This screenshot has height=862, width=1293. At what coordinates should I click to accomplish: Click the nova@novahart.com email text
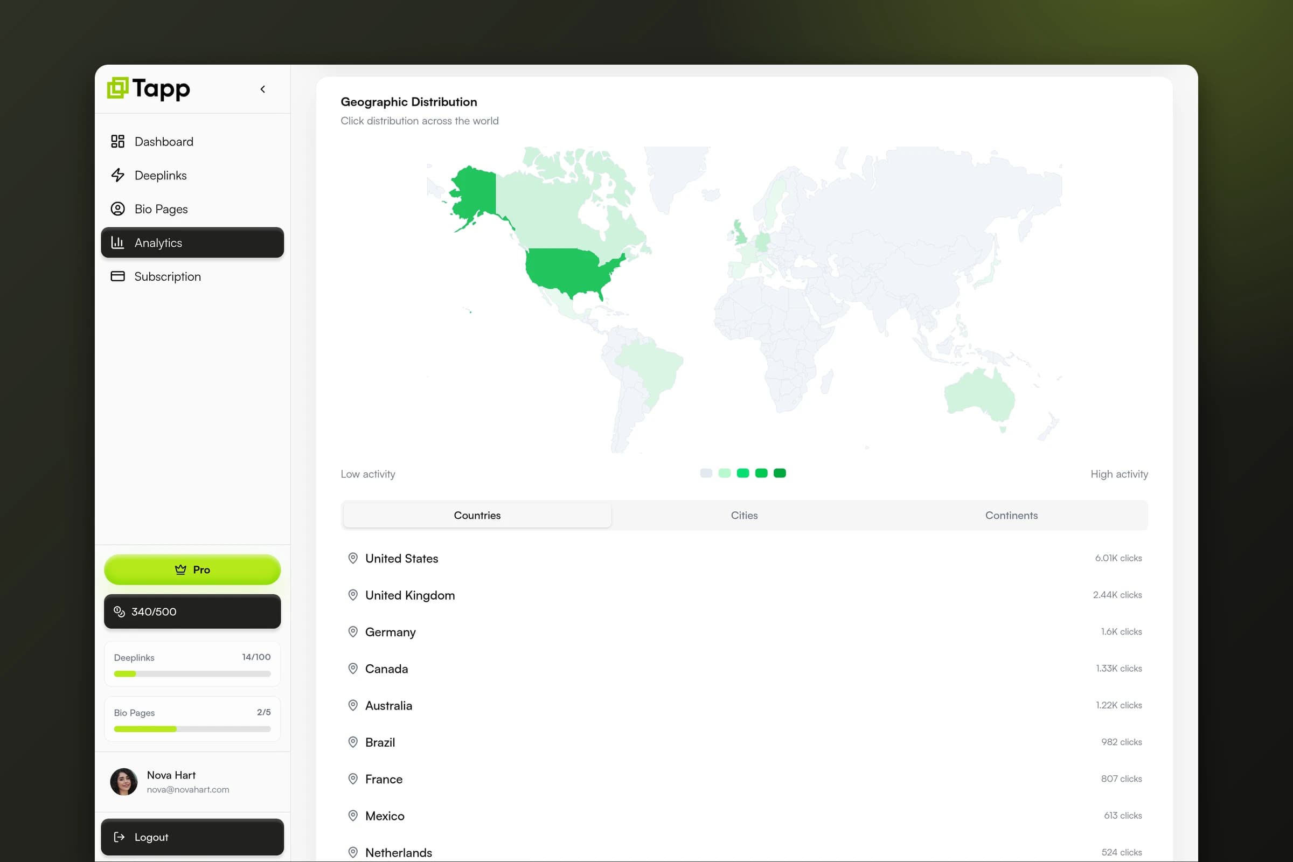click(188, 789)
